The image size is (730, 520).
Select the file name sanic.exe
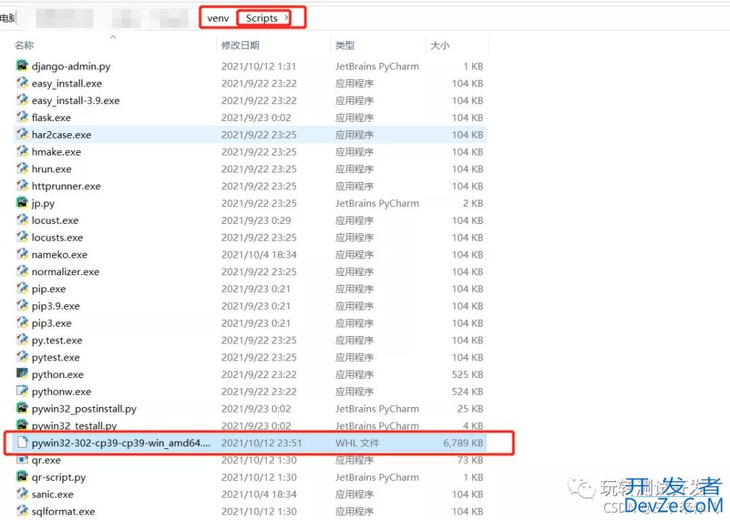[x=53, y=494]
